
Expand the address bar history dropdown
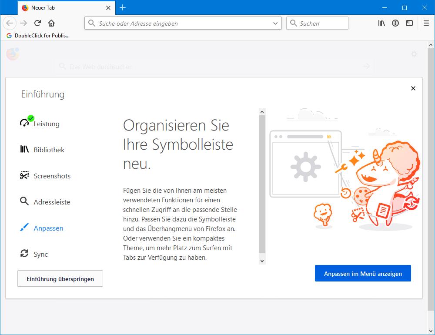tap(275, 23)
